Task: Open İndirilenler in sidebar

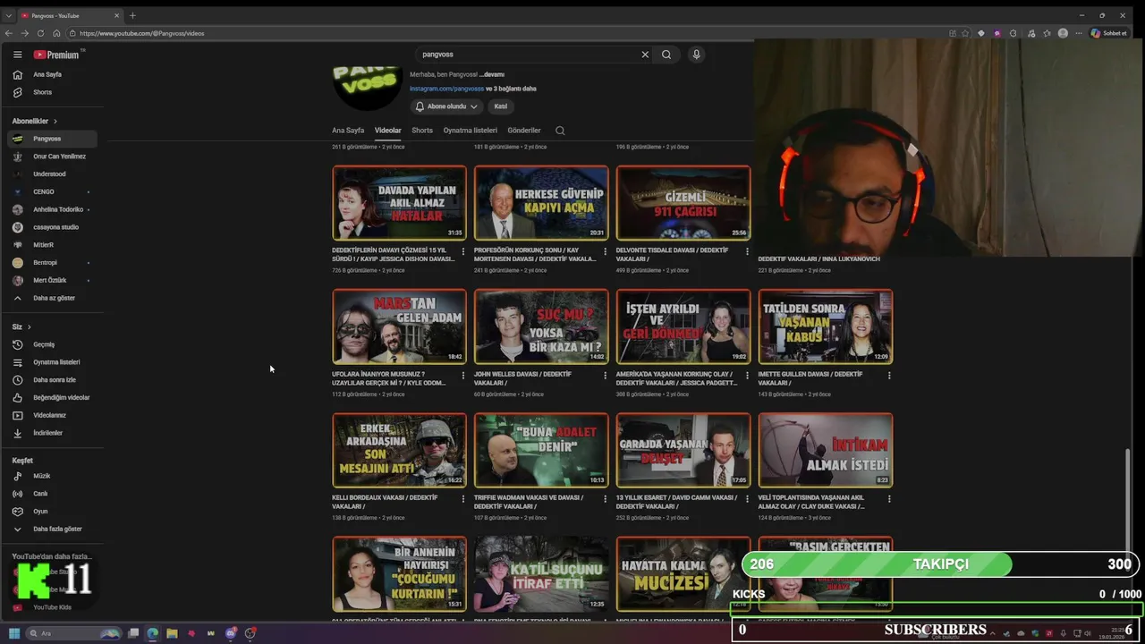Action: tap(54, 433)
